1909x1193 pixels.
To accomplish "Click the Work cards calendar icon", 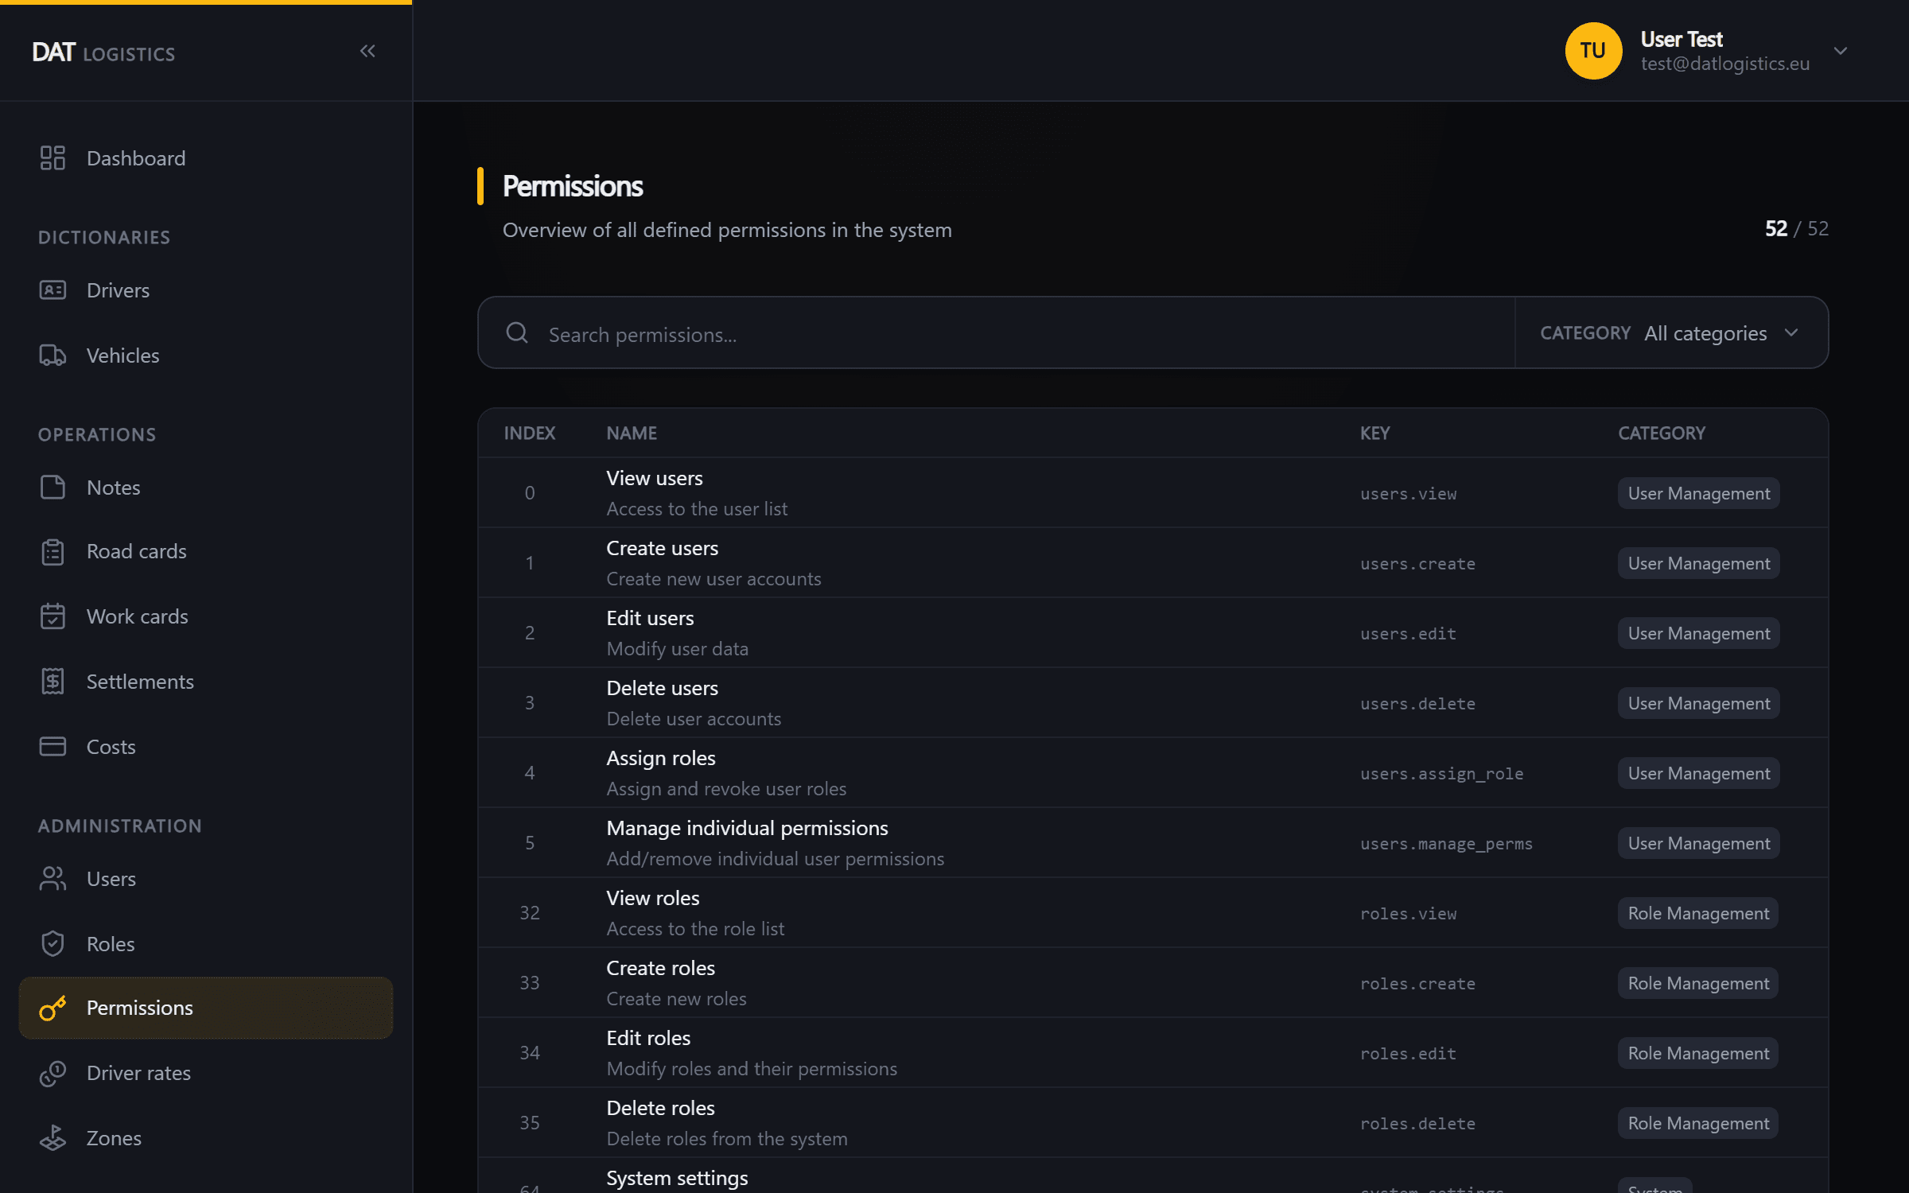I will (x=52, y=616).
